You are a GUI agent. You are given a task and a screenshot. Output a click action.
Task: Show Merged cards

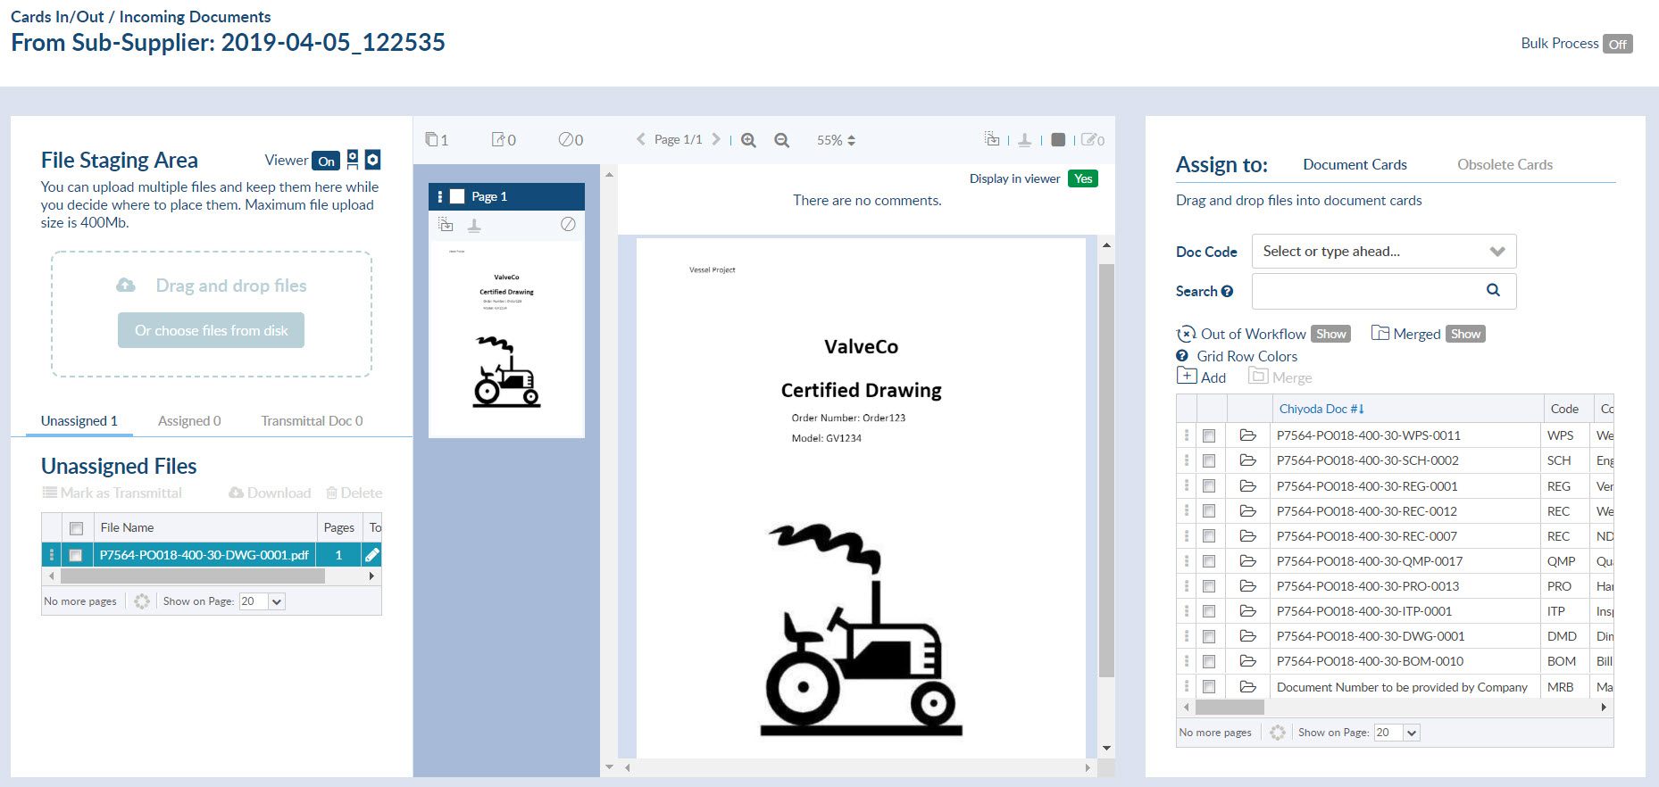[1465, 334]
